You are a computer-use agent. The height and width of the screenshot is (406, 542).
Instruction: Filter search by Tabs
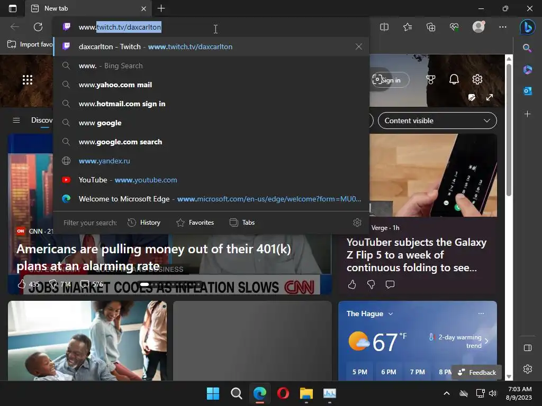point(242,223)
